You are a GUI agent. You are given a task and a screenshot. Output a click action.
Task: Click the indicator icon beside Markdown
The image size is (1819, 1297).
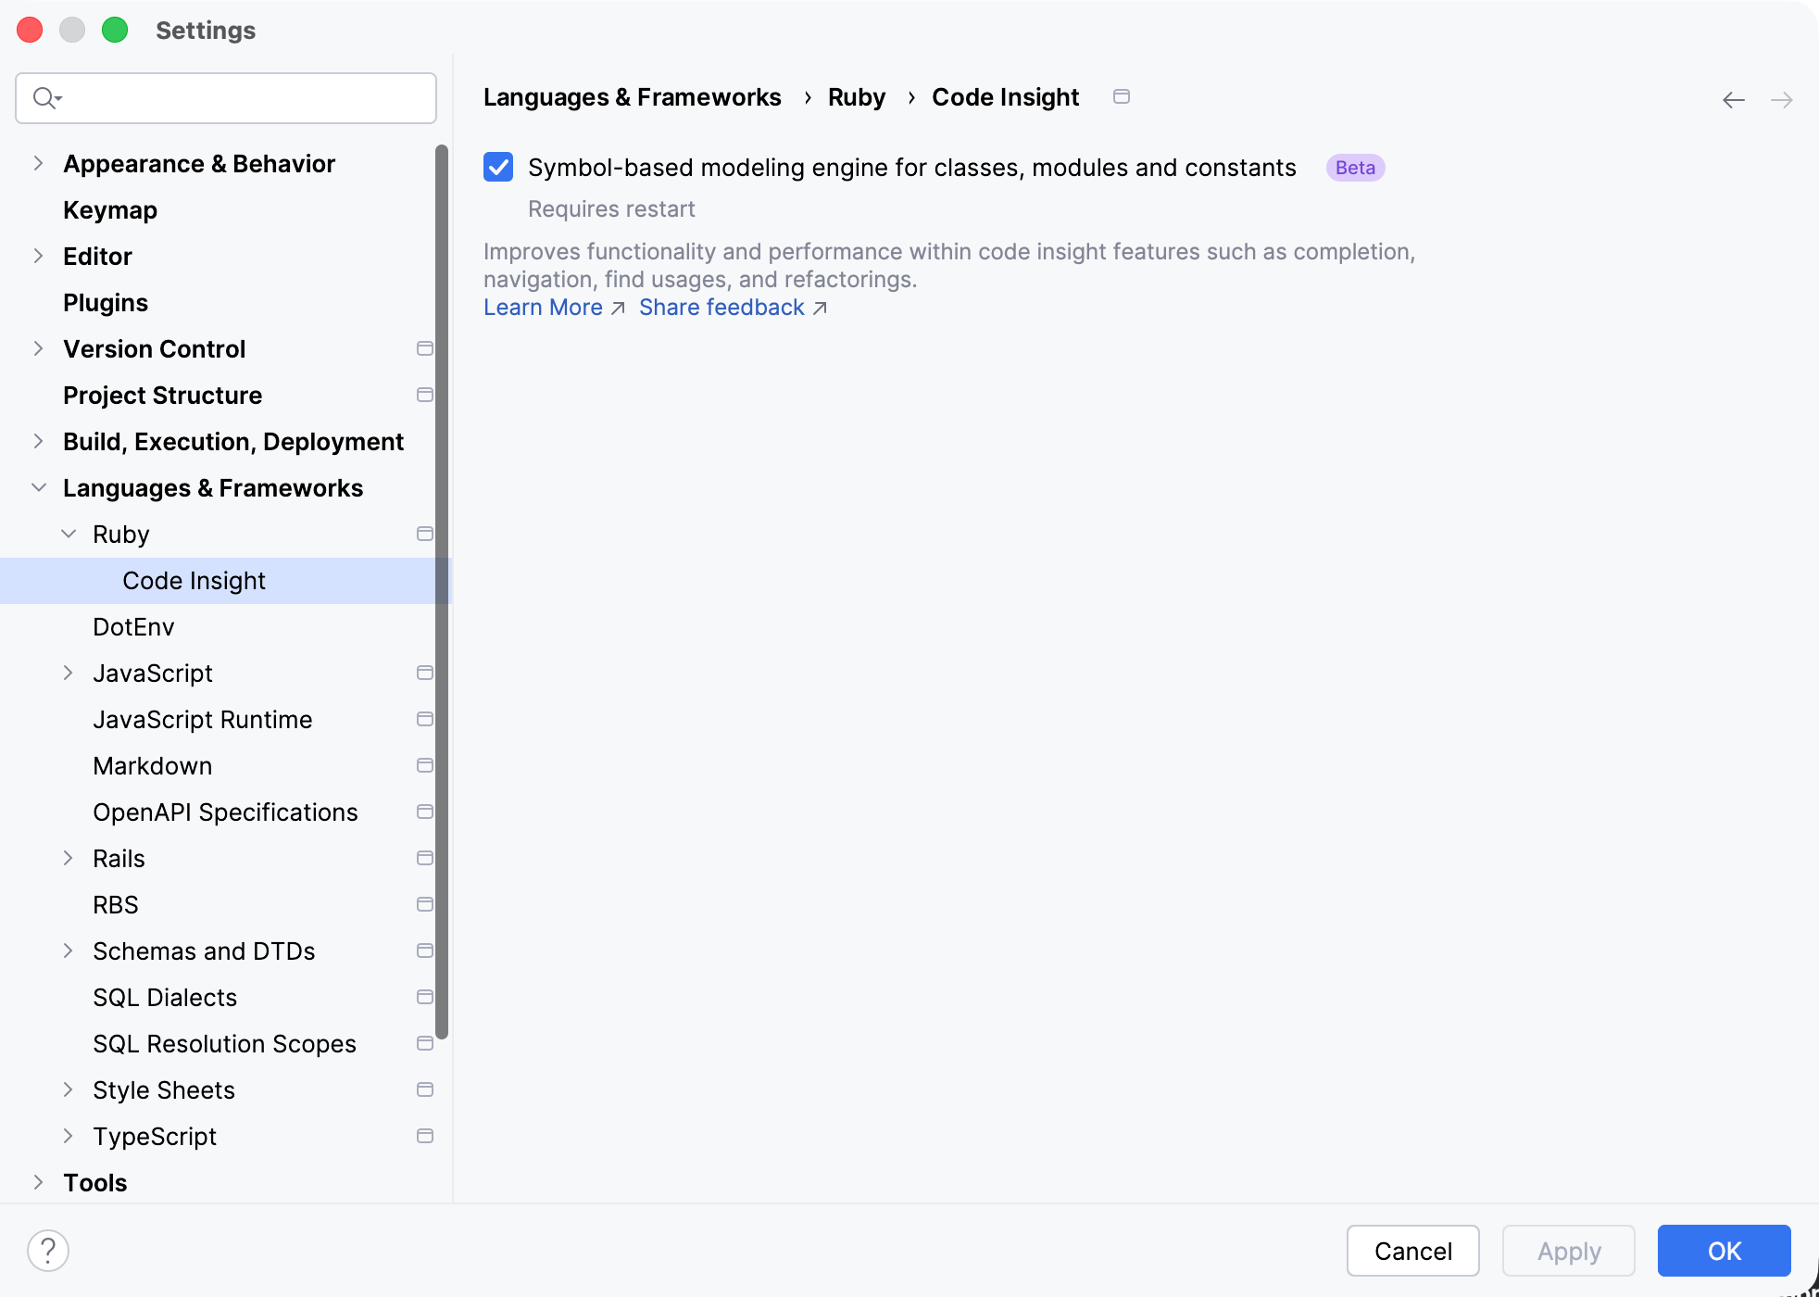pyautogui.click(x=425, y=765)
